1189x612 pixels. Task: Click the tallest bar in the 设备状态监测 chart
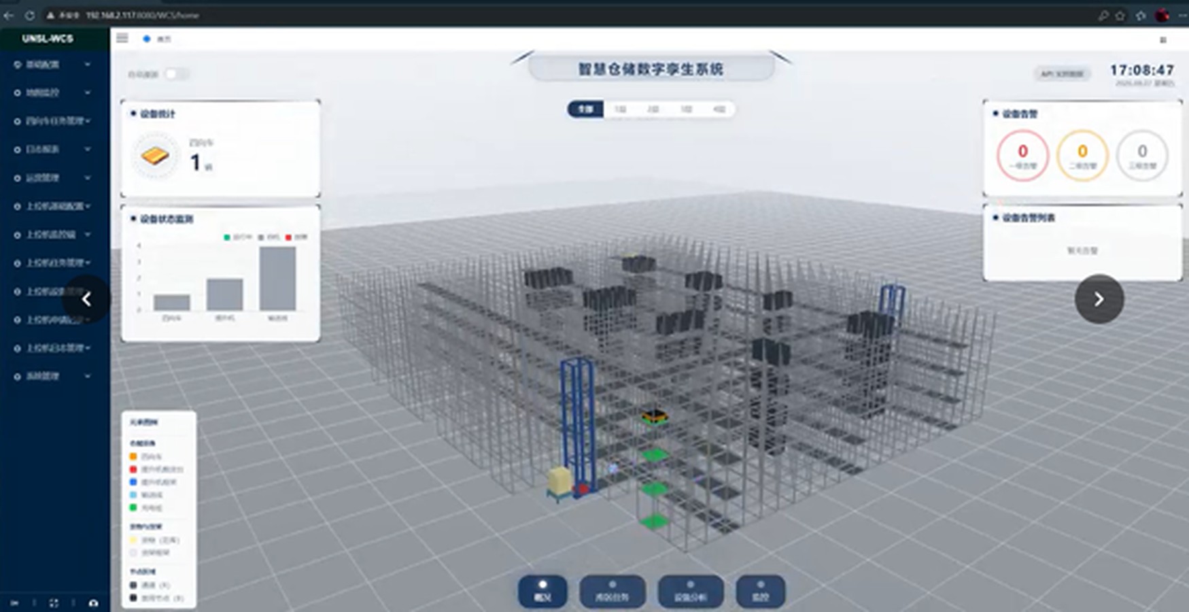[277, 279]
